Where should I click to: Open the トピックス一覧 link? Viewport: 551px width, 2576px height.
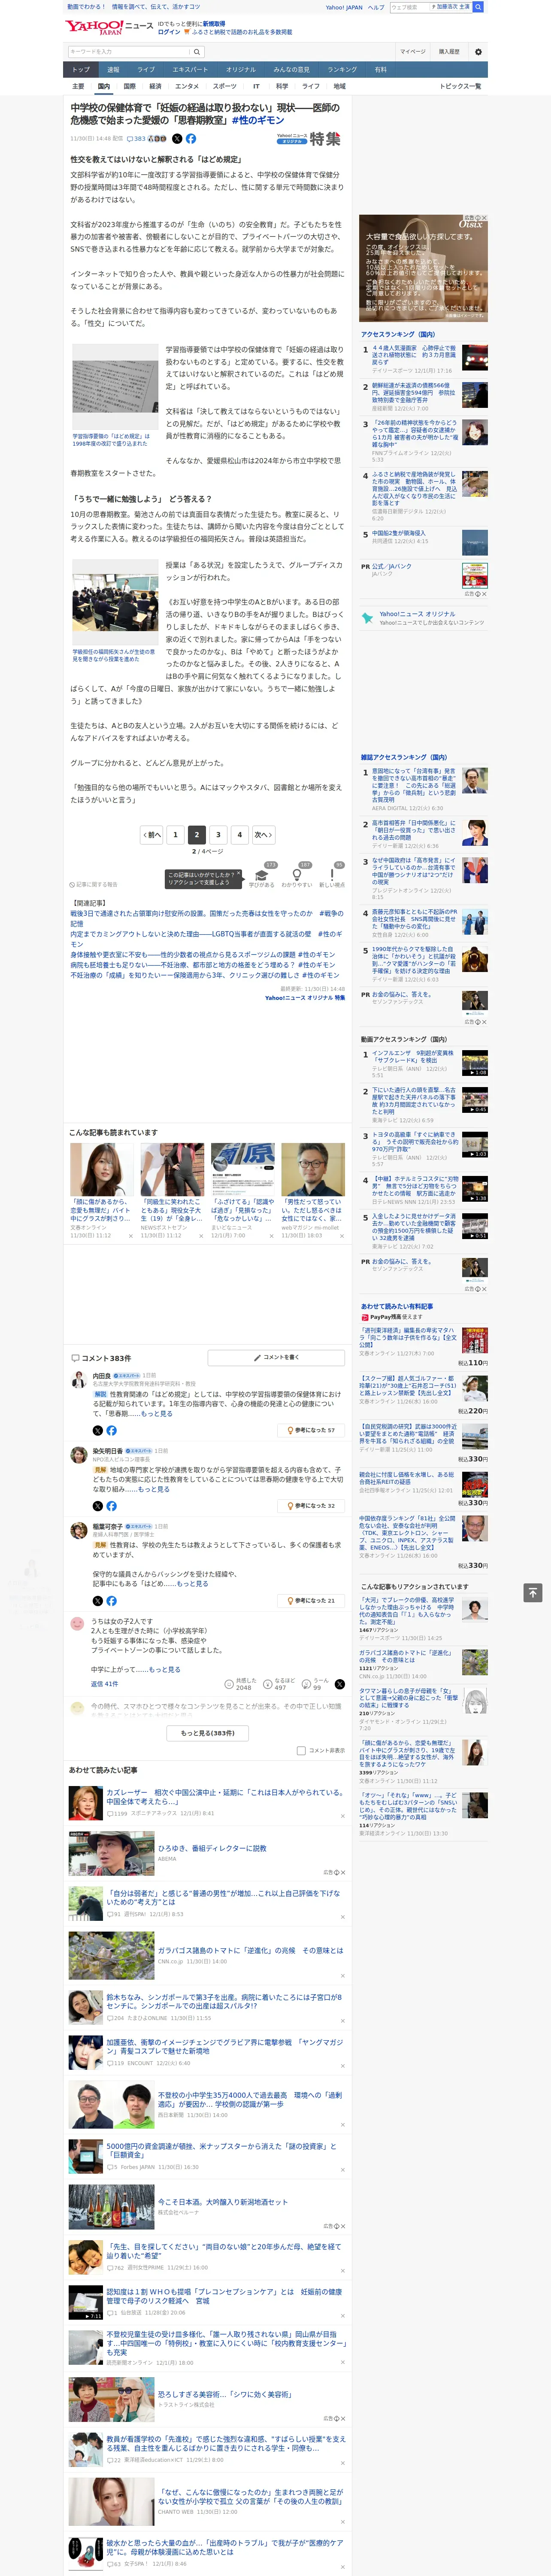pos(461,86)
